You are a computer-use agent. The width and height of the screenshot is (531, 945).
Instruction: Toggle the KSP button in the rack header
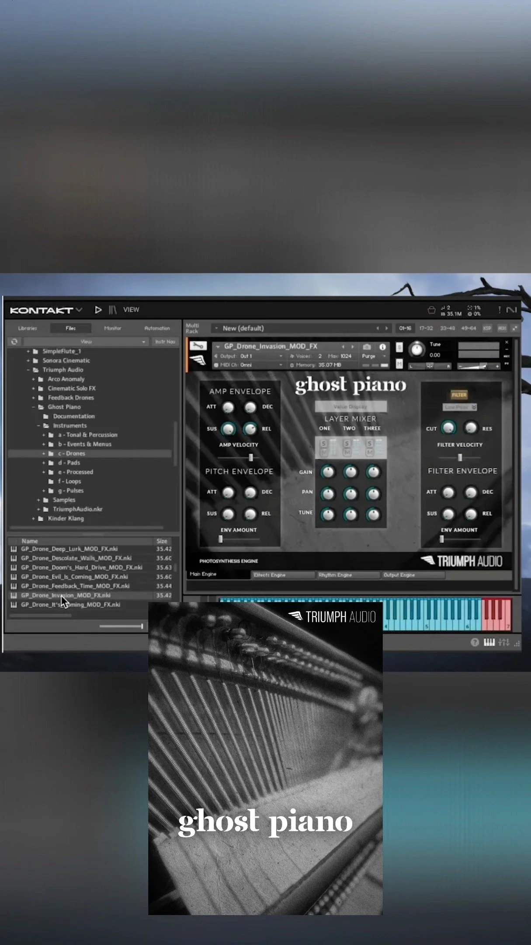pos(487,328)
